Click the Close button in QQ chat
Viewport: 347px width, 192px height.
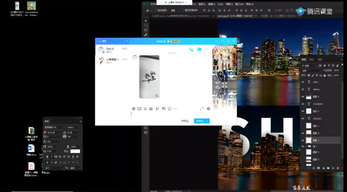(x=185, y=121)
